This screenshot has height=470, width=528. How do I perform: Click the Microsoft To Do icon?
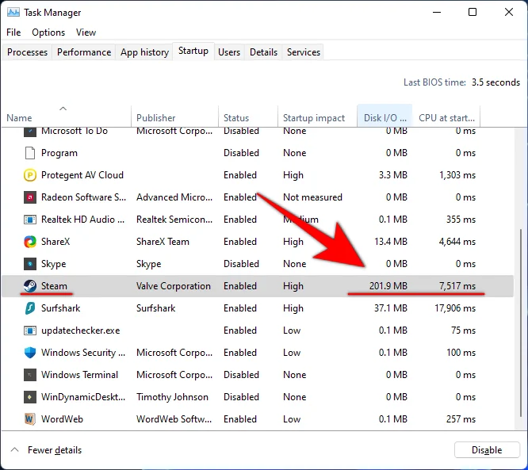point(30,132)
